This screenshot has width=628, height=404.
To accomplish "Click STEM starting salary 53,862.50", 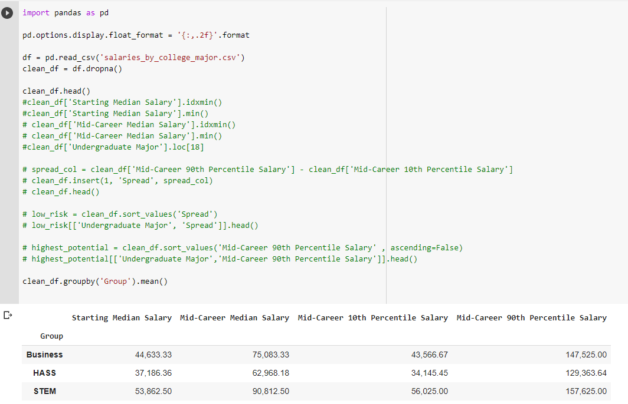I will [x=153, y=391].
